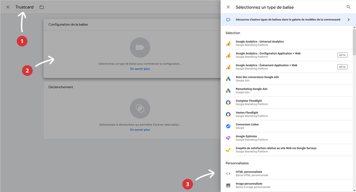Click the round trigger icon in Déclenchement

pyautogui.click(x=140, y=108)
